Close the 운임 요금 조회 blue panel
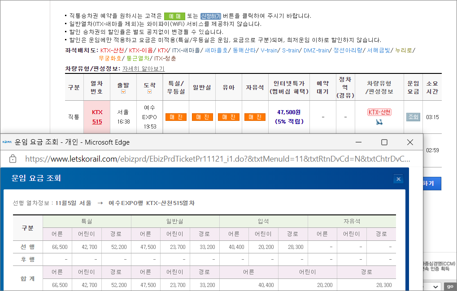Image resolution: width=457 pixels, height=291 pixels. [398, 179]
